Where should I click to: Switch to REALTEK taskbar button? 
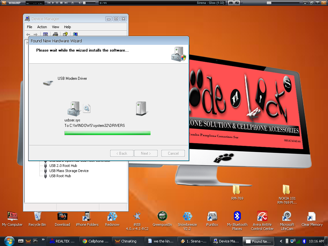[x=62, y=241]
